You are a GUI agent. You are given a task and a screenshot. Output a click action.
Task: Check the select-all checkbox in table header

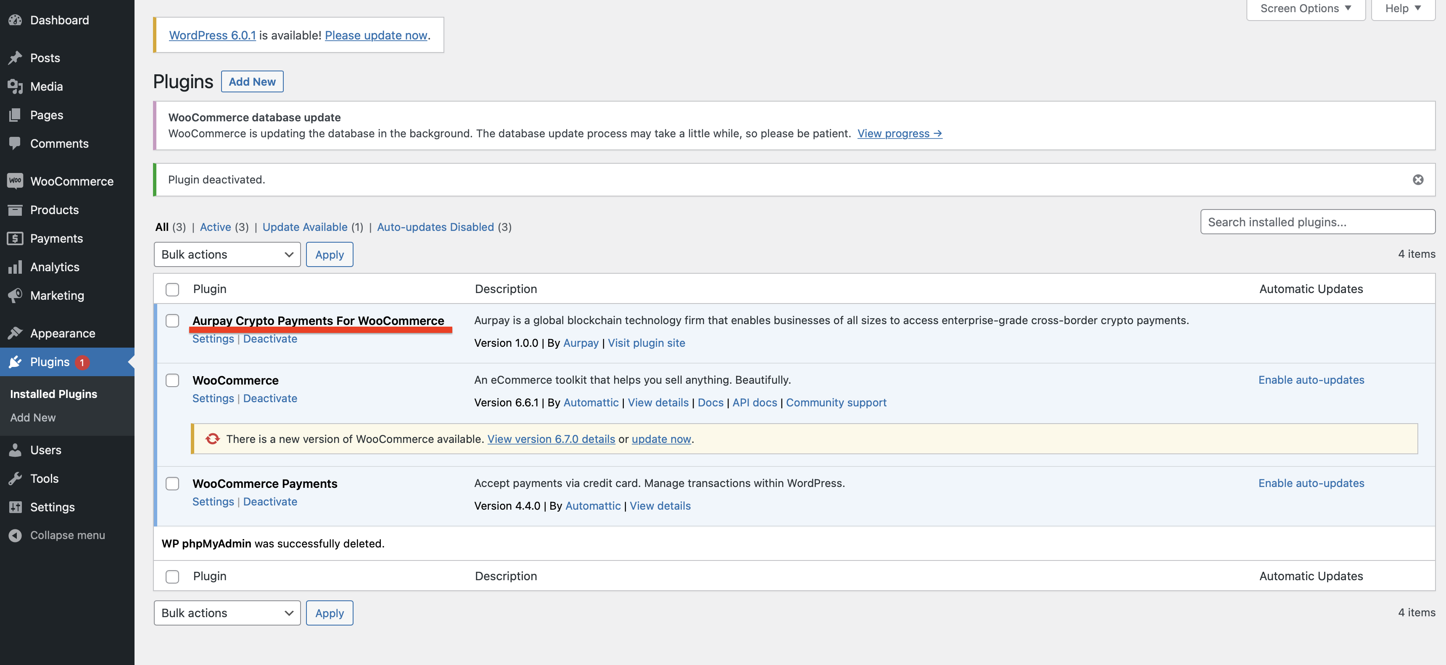click(172, 289)
